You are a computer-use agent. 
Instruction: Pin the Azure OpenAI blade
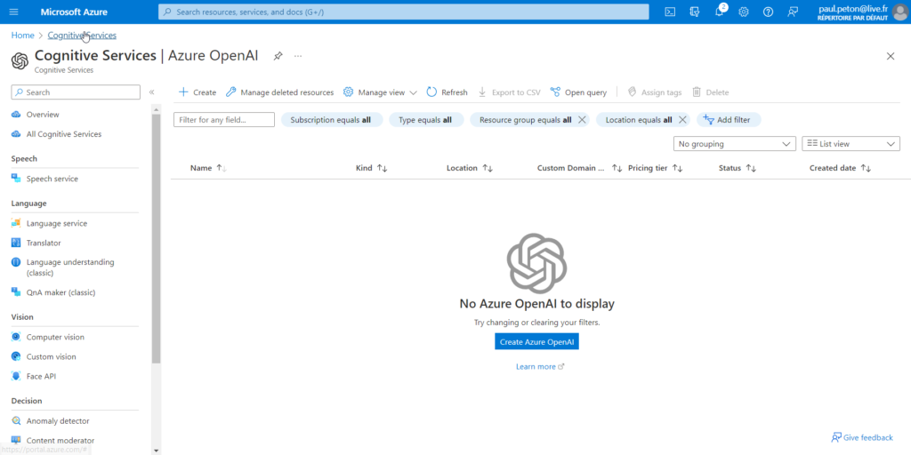click(278, 56)
